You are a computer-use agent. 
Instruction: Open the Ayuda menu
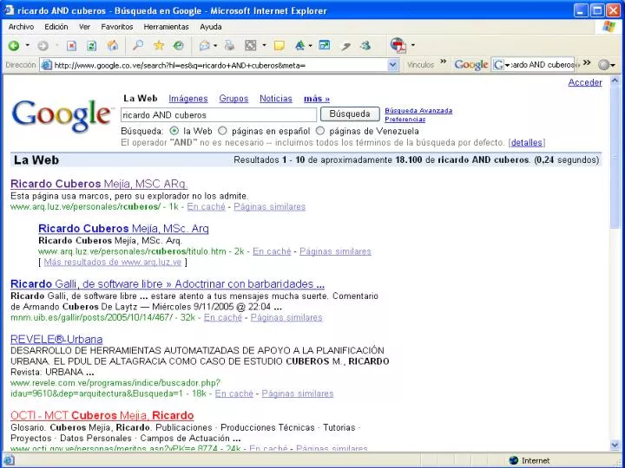click(x=211, y=27)
